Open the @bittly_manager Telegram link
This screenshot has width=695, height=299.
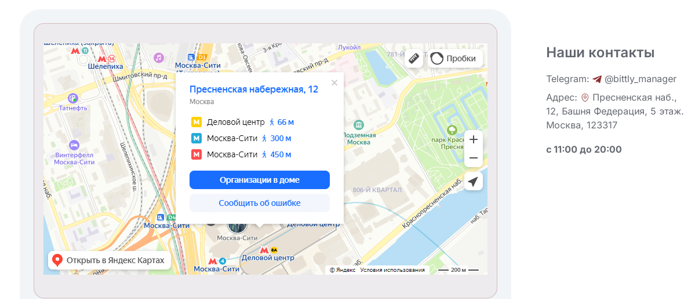(641, 79)
